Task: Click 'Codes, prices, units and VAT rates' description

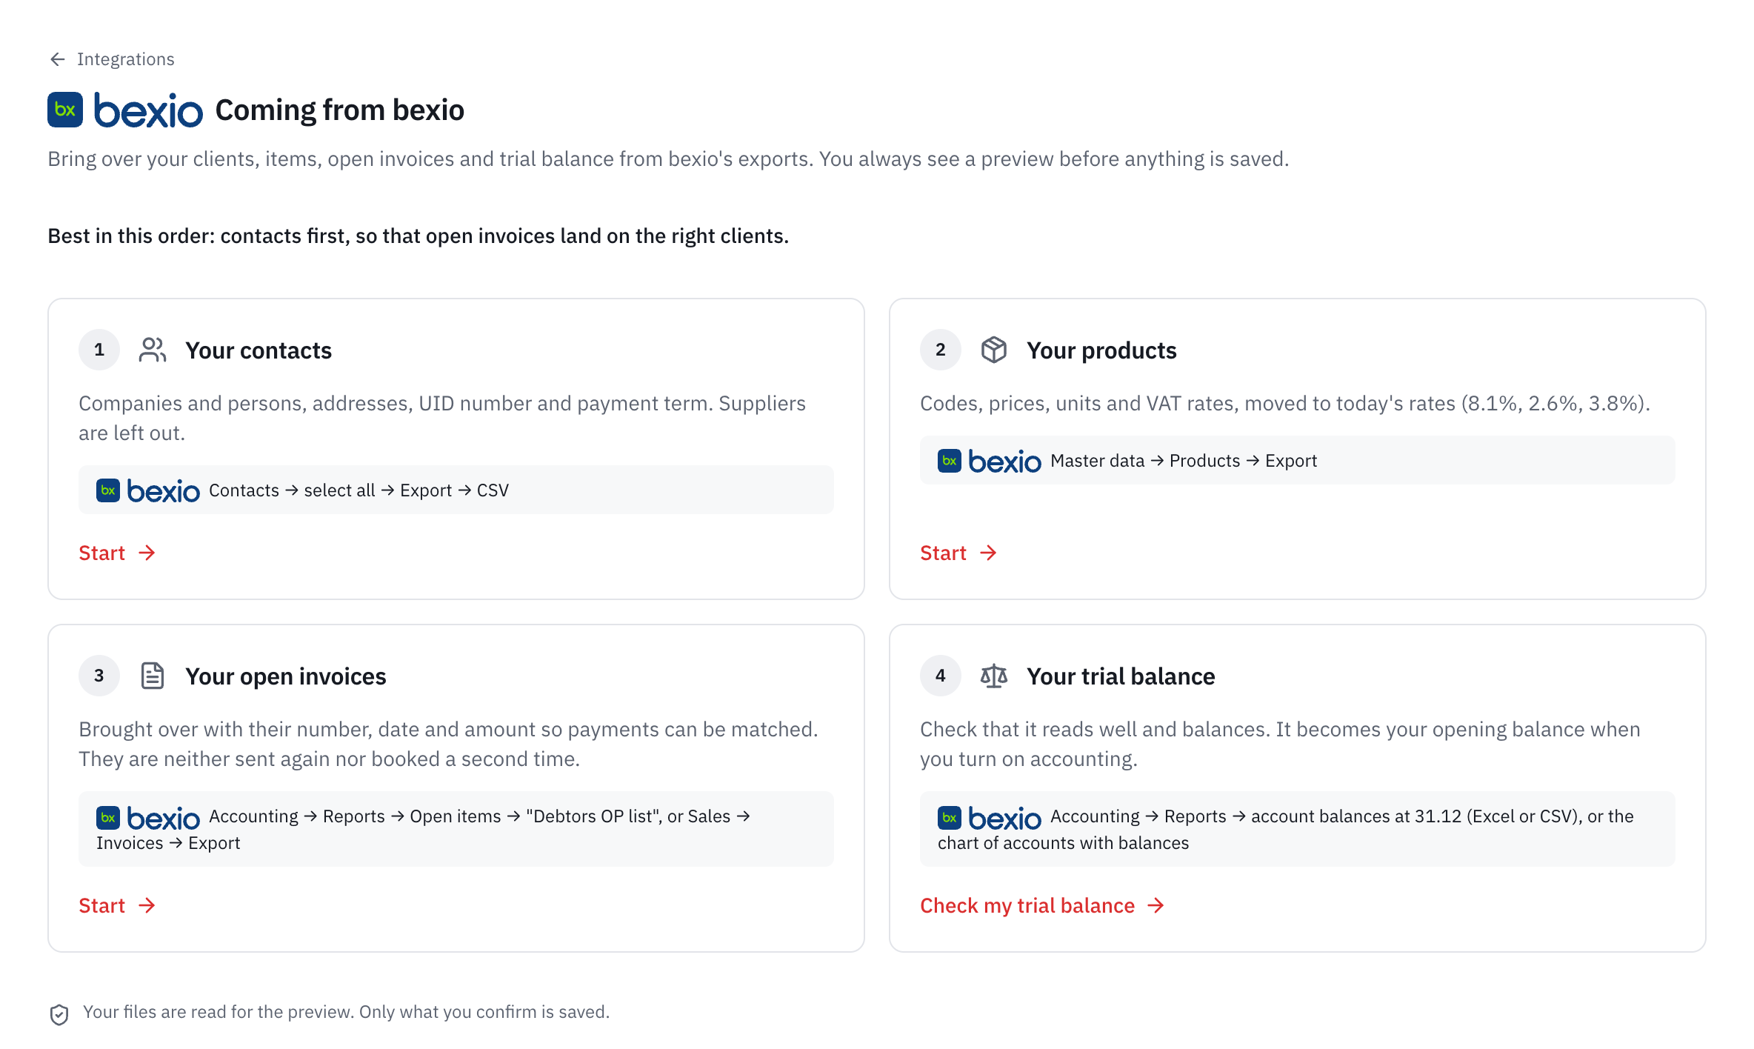Action: [x=1285, y=403]
